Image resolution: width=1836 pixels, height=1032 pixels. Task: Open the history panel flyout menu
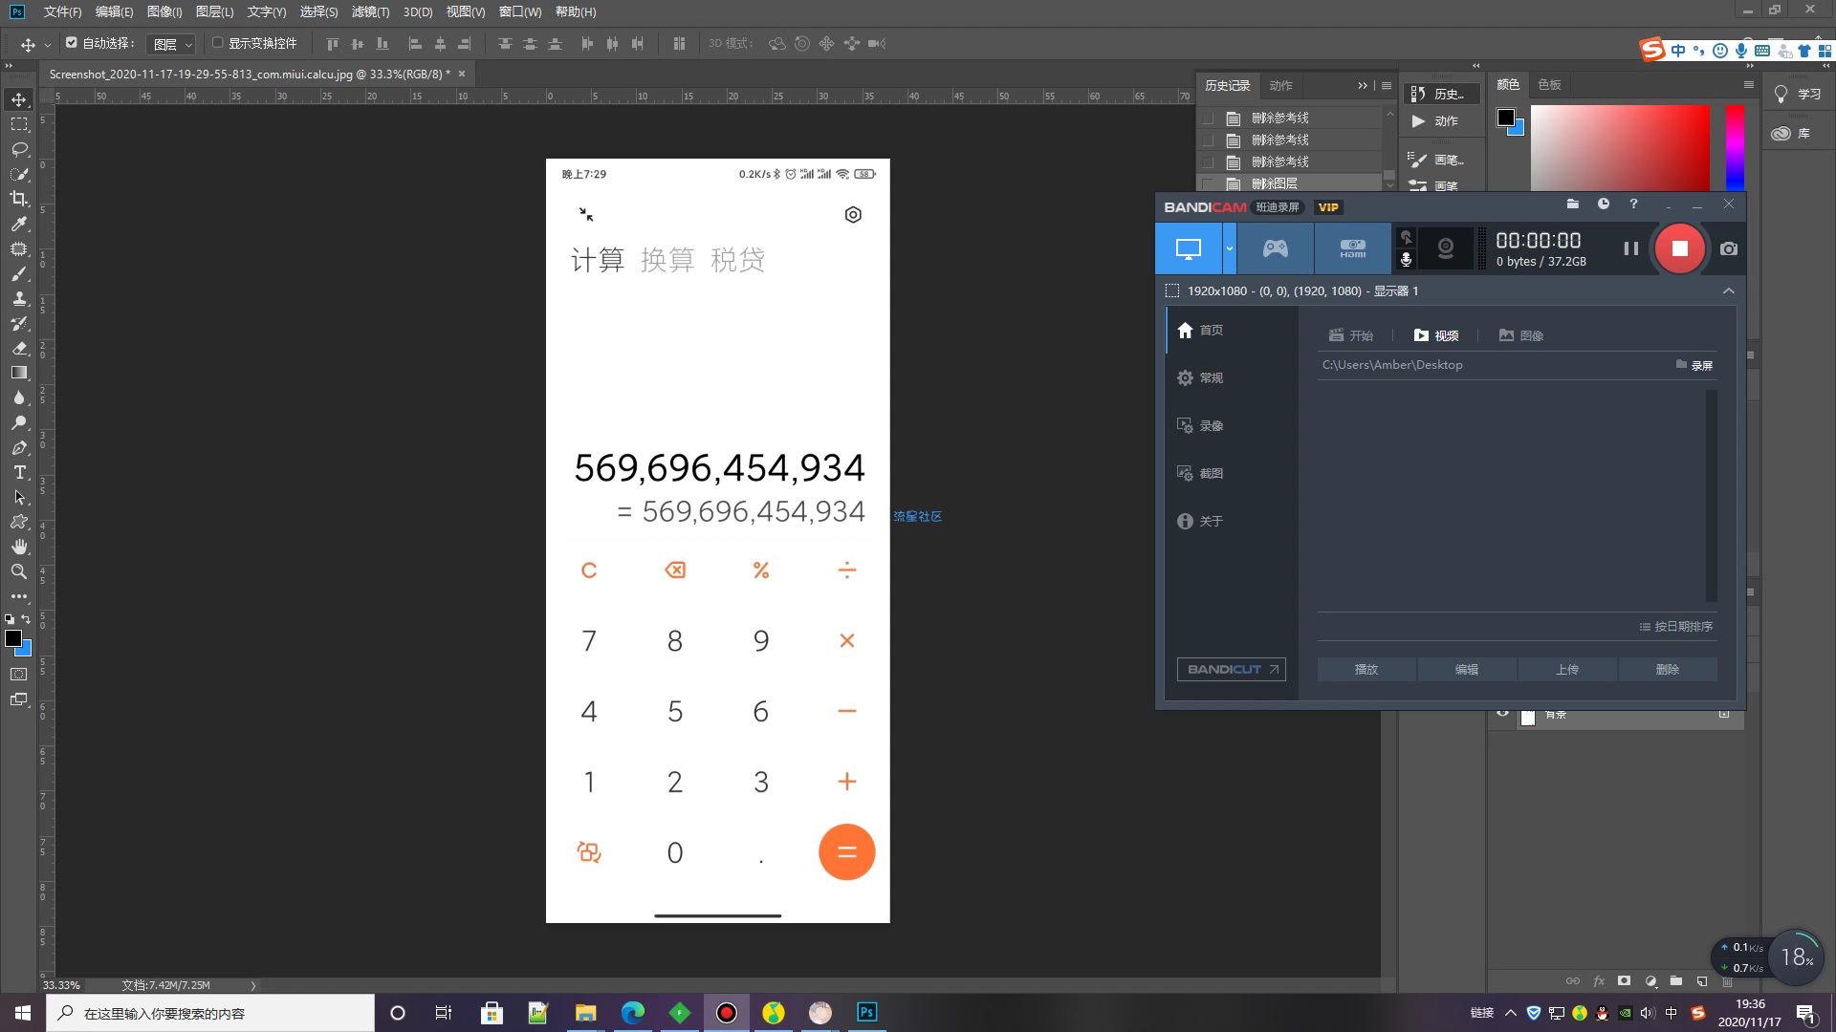pyautogui.click(x=1387, y=85)
